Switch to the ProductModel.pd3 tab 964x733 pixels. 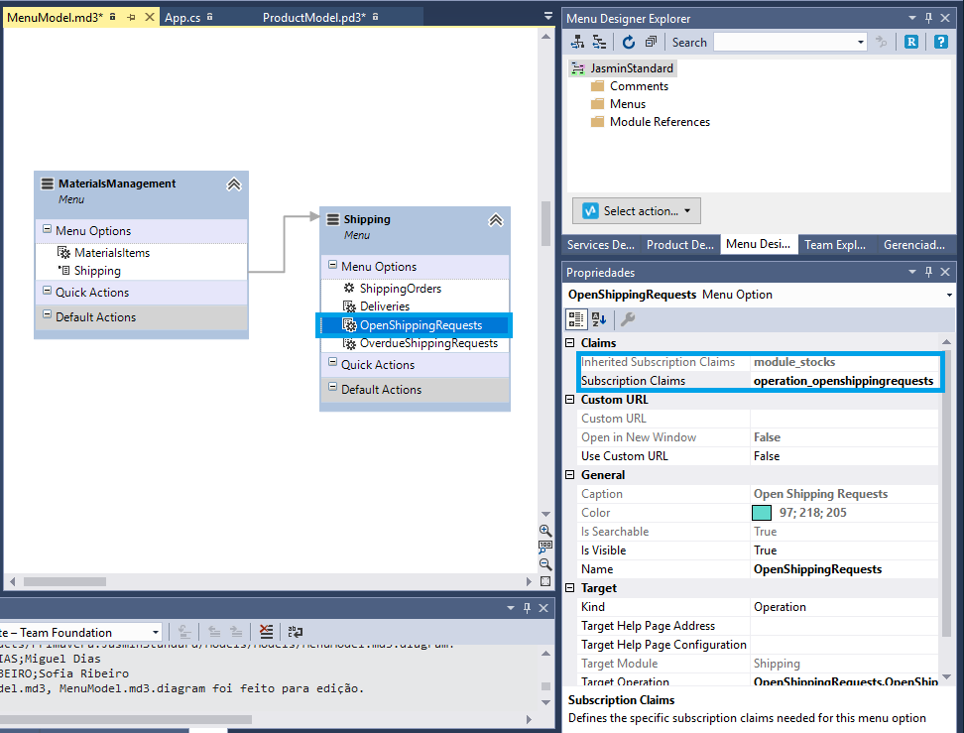pyautogui.click(x=314, y=17)
